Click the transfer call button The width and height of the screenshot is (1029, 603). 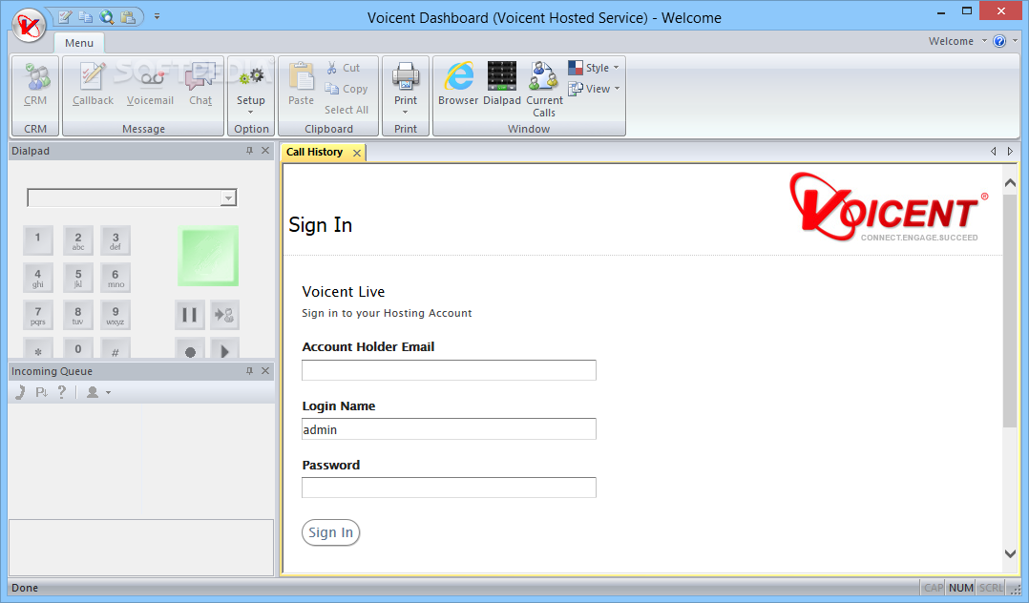pyautogui.click(x=224, y=315)
